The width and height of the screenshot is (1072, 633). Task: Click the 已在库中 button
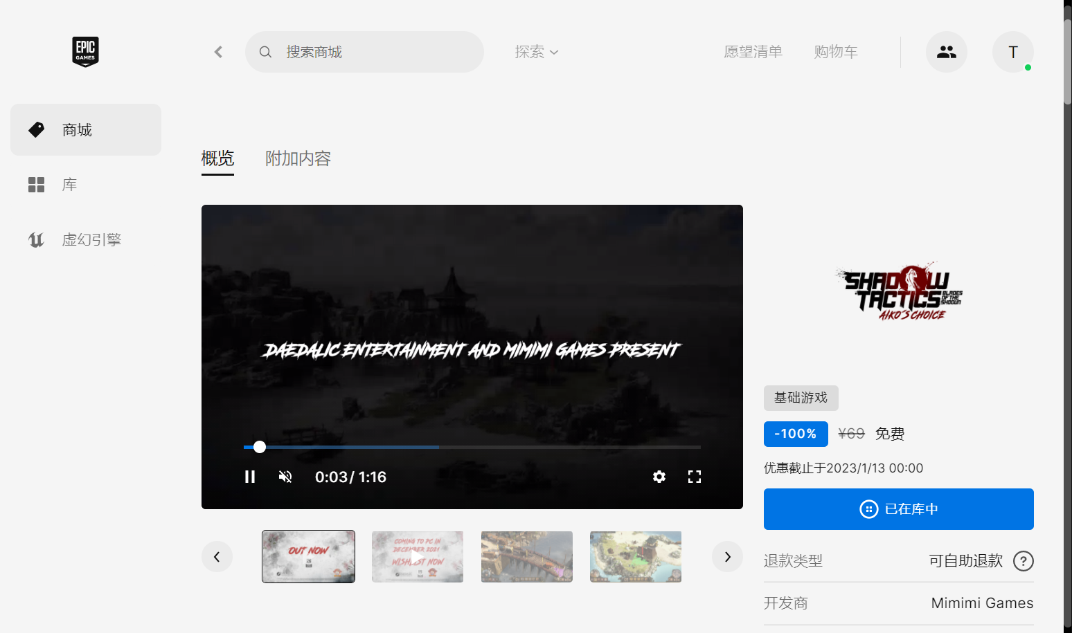(899, 509)
